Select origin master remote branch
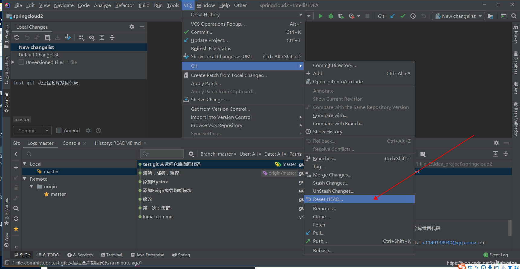Image resolution: width=520 pixels, height=269 pixels. coord(58,194)
